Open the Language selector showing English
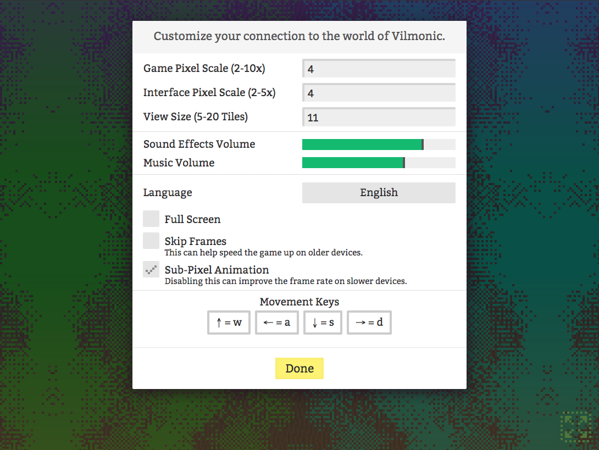This screenshot has height=450, width=599. coord(379,193)
